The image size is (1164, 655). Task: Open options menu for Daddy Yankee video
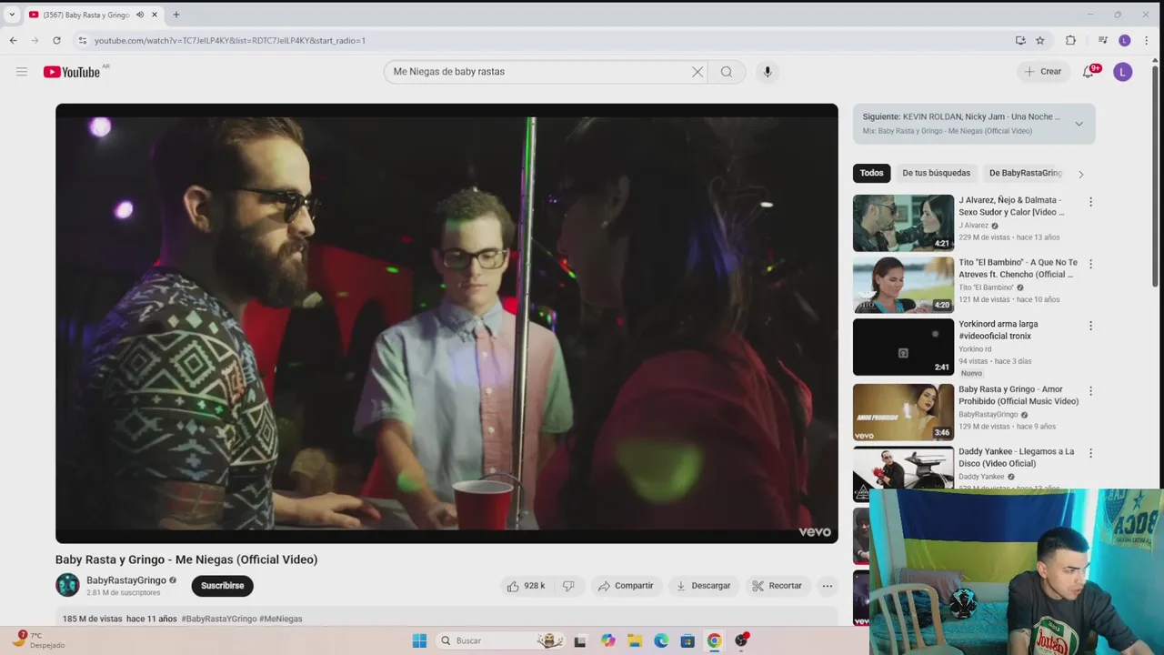(x=1090, y=453)
